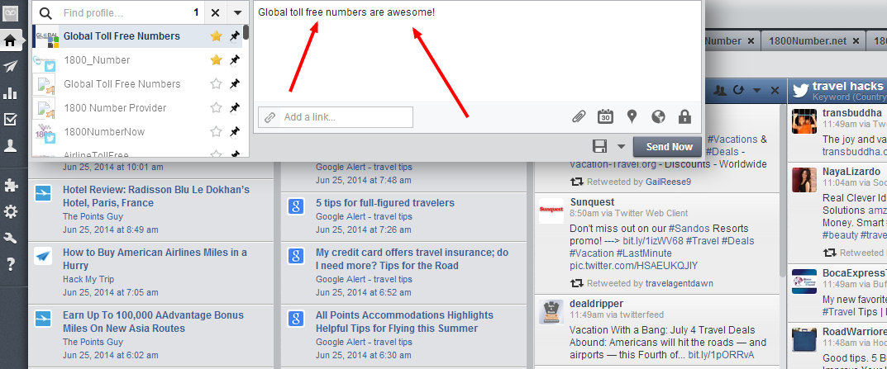887x369 pixels.
Task: Go to the Streams home icon
Action: click(x=10, y=40)
